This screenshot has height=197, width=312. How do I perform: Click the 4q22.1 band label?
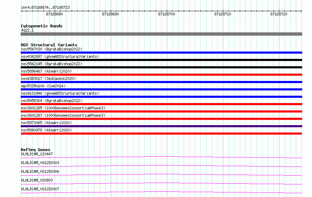pos(27,30)
